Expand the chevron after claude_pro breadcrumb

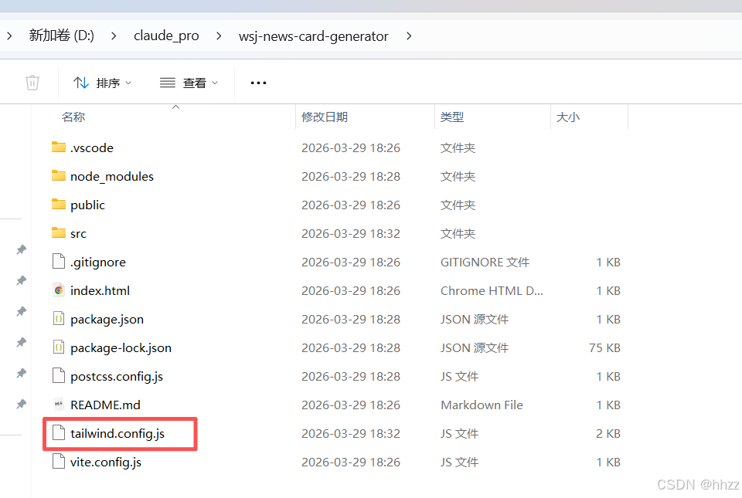pos(219,36)
